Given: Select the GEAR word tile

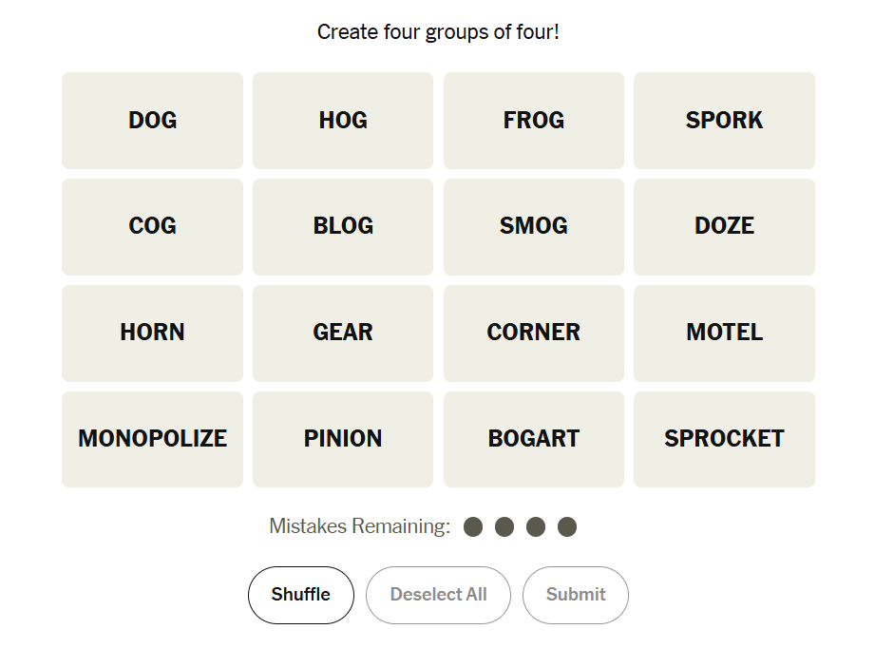Looking at the screenshot, I should (343, 333).
